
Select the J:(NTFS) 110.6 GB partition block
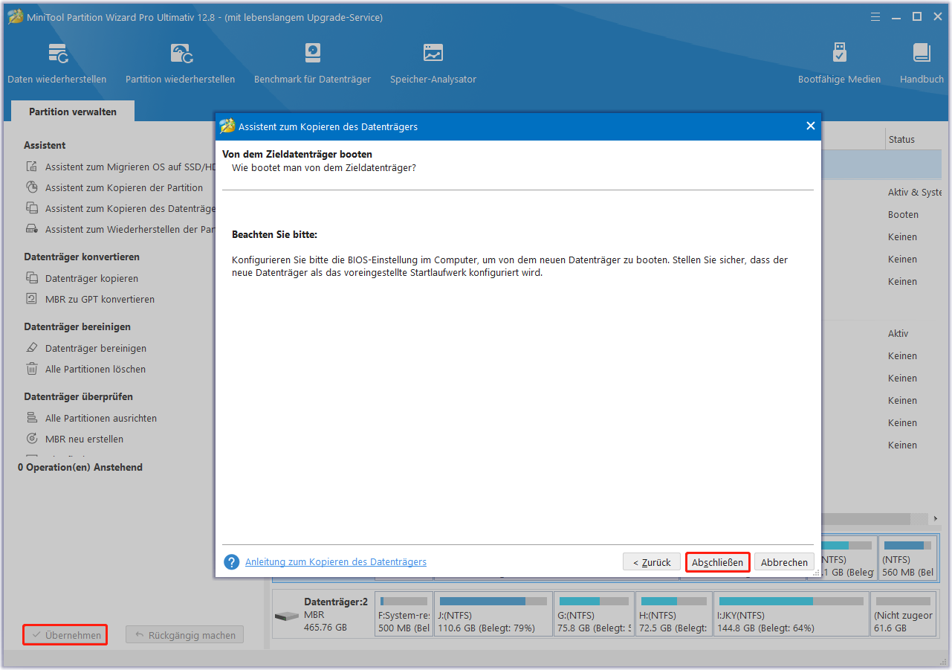pyautogui.click(x=493, y=613)
